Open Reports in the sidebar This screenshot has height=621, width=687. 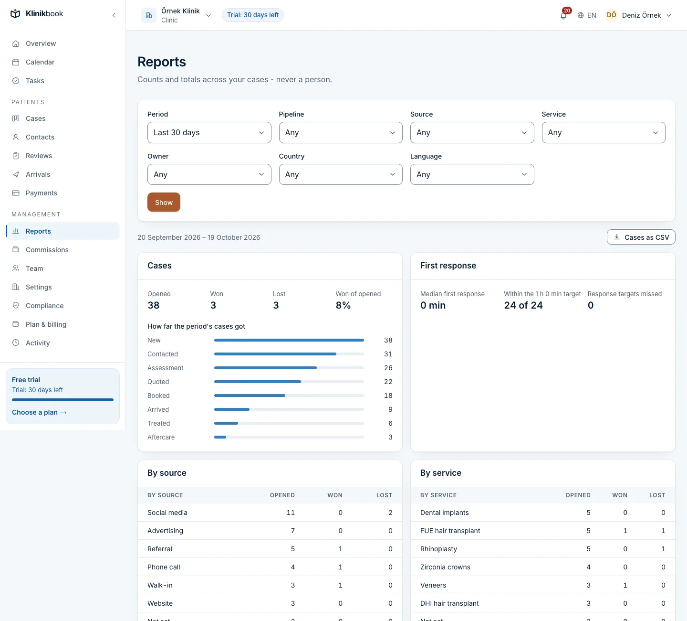(x=62, y=231)
